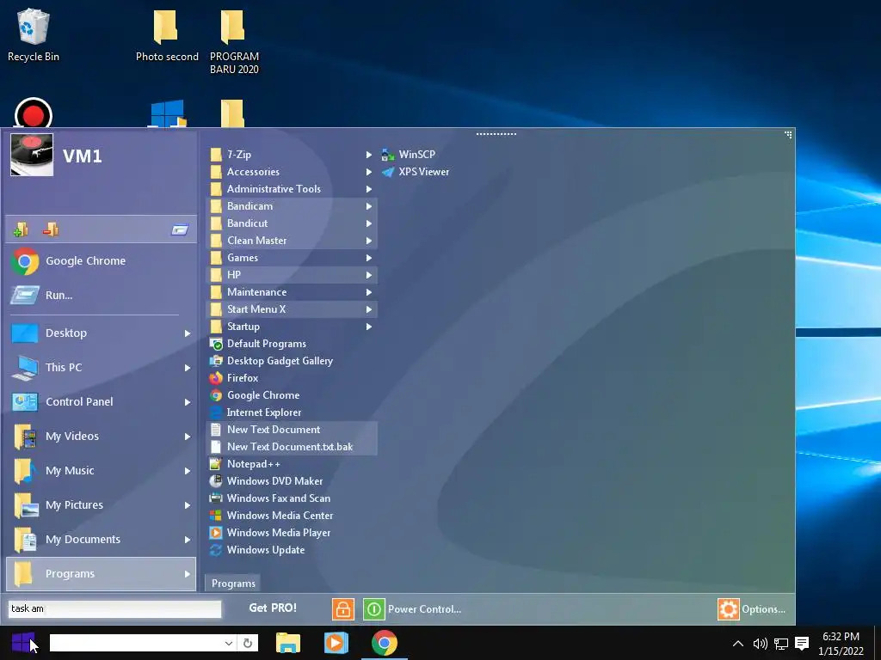Image resolution: width=881 pixels, height=660 pixels.
Task: Open the This PC submenu
Action: click(x=102, y=368)
